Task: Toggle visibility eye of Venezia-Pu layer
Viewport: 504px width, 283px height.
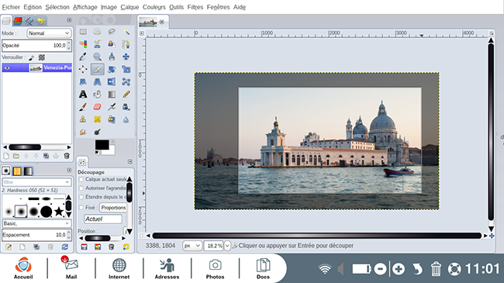Action: 7,68
